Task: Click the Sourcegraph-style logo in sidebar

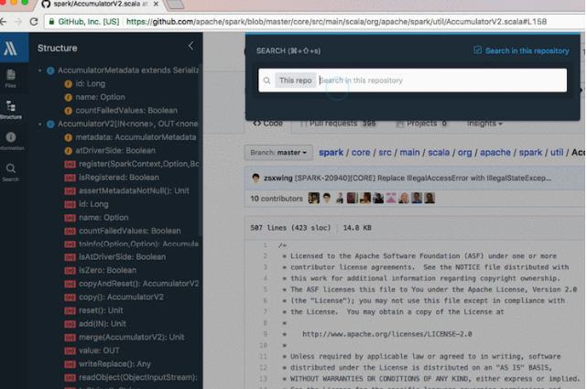Action: coord(10,48)
